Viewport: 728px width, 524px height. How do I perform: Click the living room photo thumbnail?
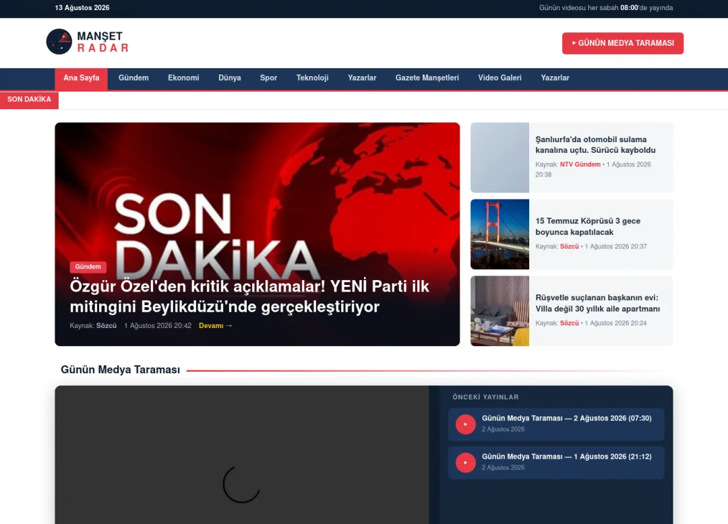click(x=499, y=310)
